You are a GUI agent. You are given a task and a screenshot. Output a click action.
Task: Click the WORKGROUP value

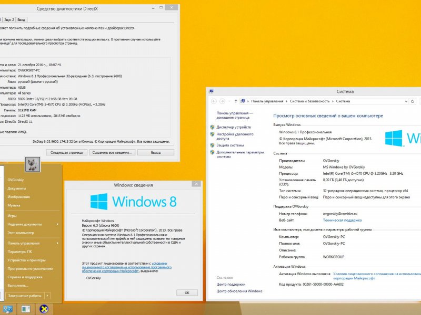tap(334, 257)
